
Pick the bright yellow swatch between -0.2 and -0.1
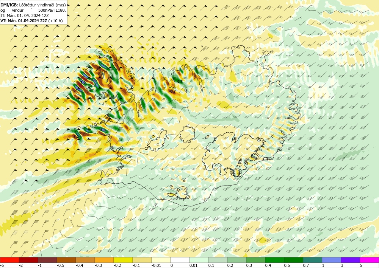click(123, 260)
